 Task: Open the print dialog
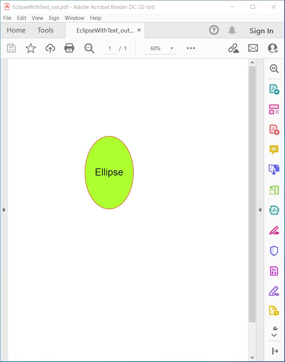point(69,48)
